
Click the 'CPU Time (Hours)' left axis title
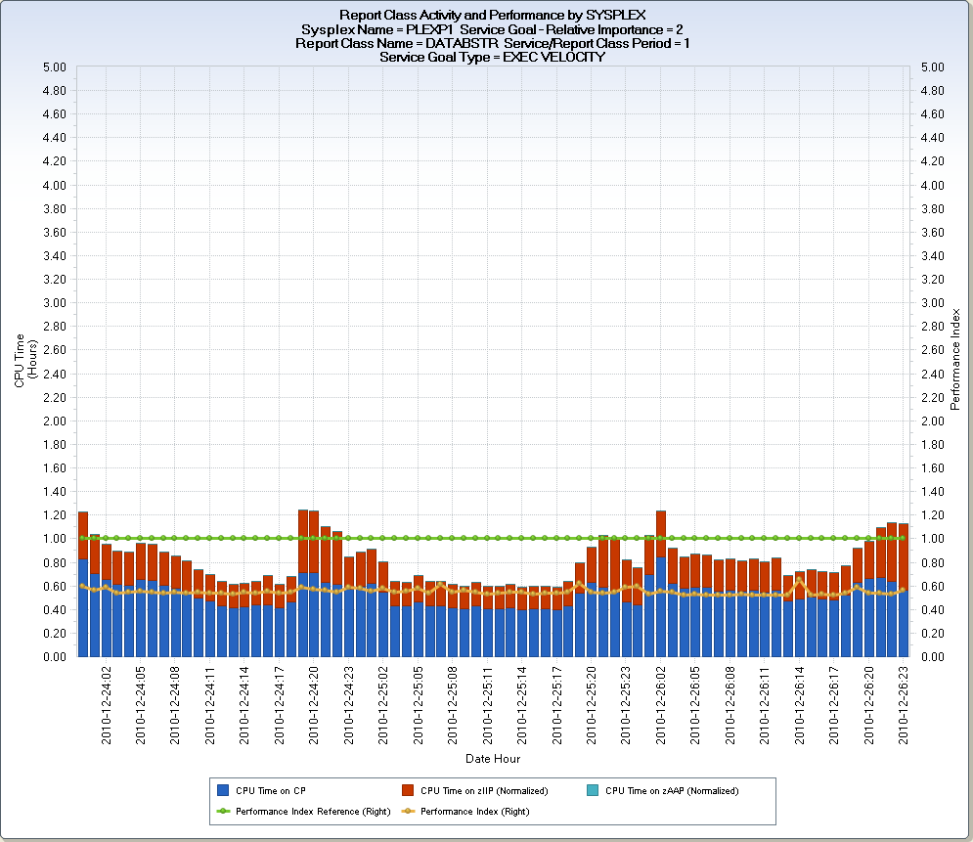click(x=25, y=361)
